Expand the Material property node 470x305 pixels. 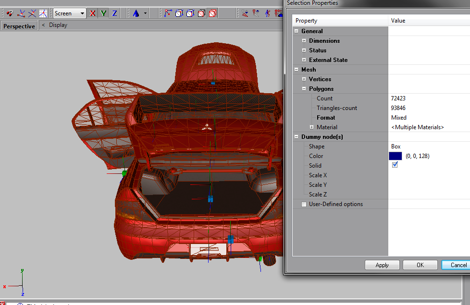(312, 127)
